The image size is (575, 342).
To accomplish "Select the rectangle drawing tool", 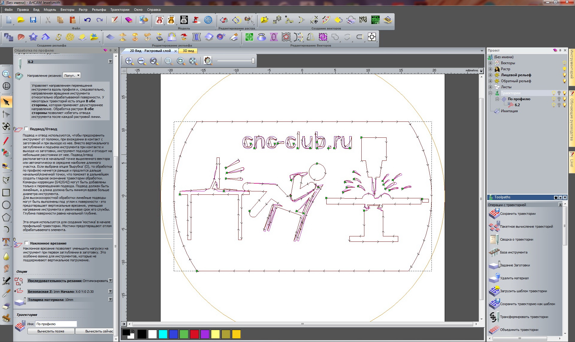I will pyautogui.click(x=6, y=193).
